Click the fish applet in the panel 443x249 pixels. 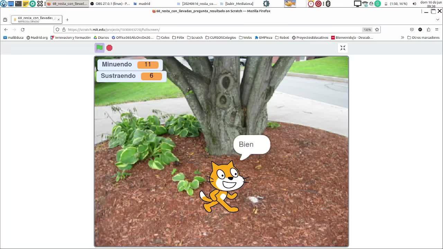[290, 4]
